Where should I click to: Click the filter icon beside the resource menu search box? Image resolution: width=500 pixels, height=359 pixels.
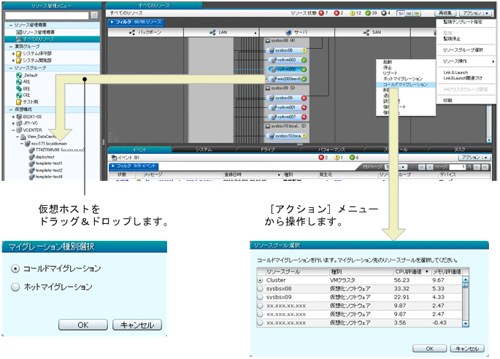click(94, 15)
